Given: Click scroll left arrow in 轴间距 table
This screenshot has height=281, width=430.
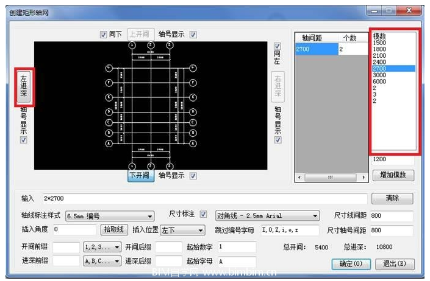Looking at the screenshot, I should click(x=299, y=178).
